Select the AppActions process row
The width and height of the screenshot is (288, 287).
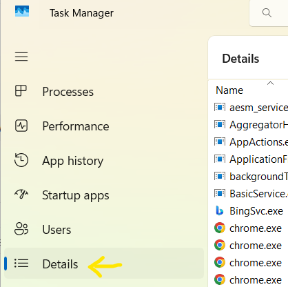tap(251, 142)
